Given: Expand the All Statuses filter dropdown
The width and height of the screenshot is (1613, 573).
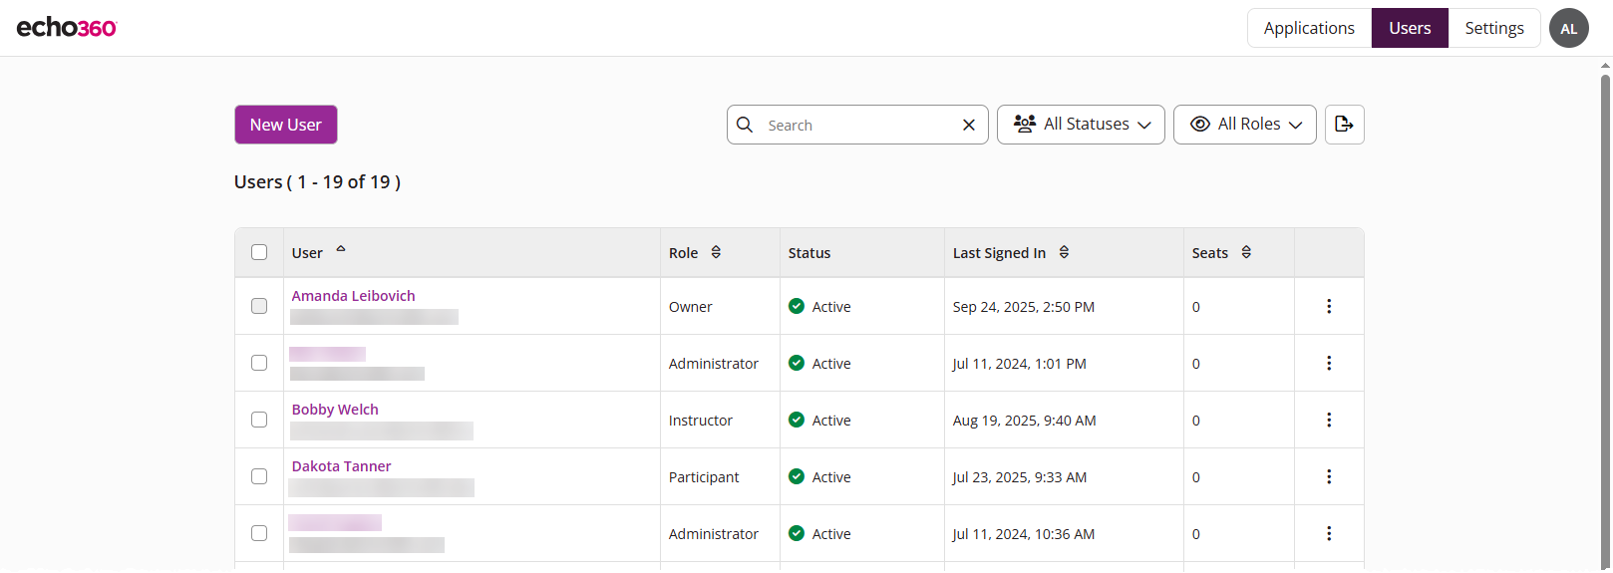Looking at the screenshot, I should click(1081, 125).
